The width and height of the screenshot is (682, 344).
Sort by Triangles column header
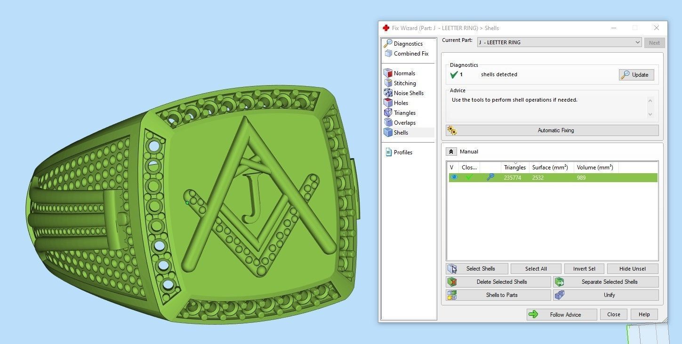[515, 167]
